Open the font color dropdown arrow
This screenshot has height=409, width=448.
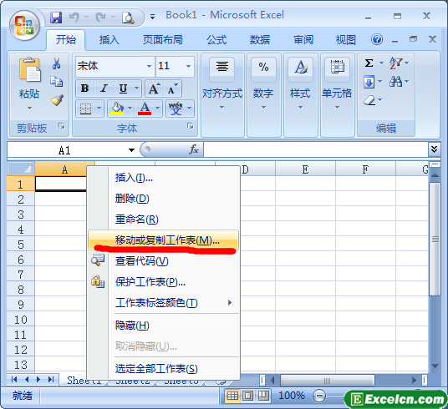point(157,109)
